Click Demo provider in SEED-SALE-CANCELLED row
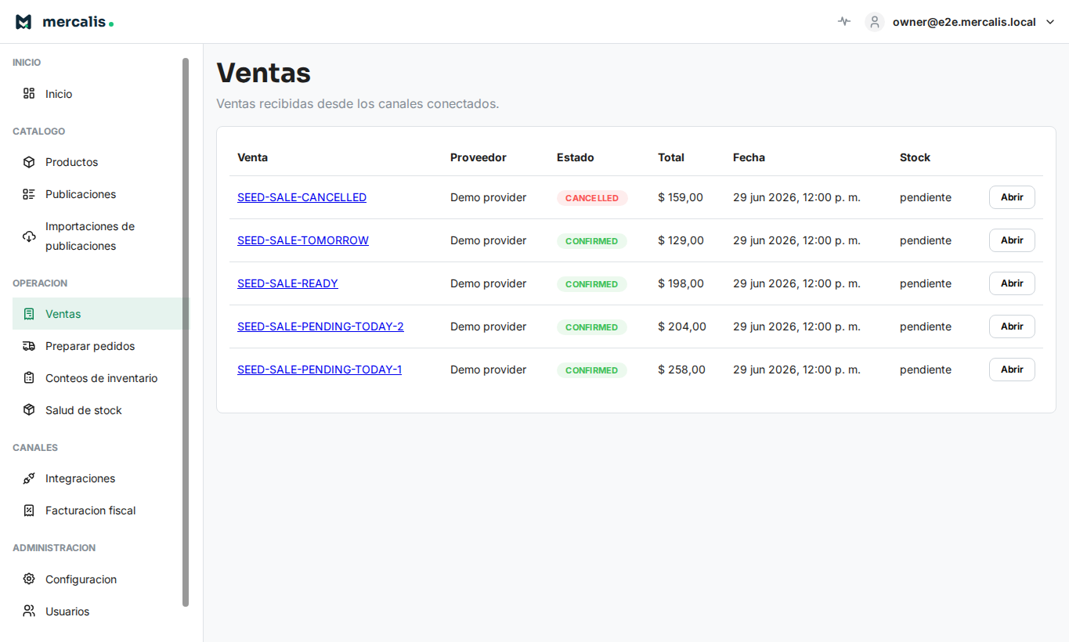 pos(488,197)
